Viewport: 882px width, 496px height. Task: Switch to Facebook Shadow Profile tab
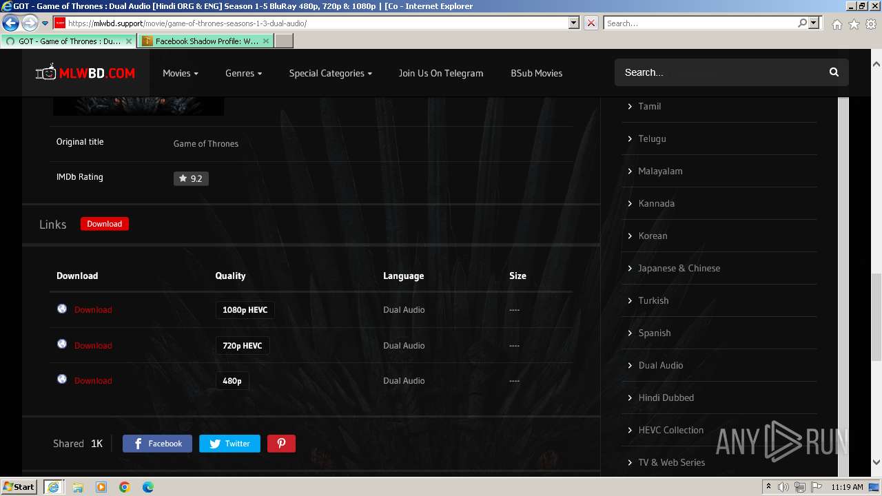tap(205, 41)
